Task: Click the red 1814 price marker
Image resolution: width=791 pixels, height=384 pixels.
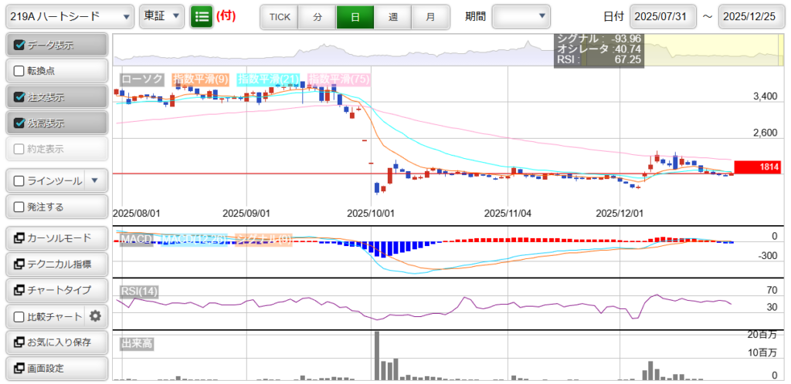Action: pyautogui.click(x=758, y=167)
